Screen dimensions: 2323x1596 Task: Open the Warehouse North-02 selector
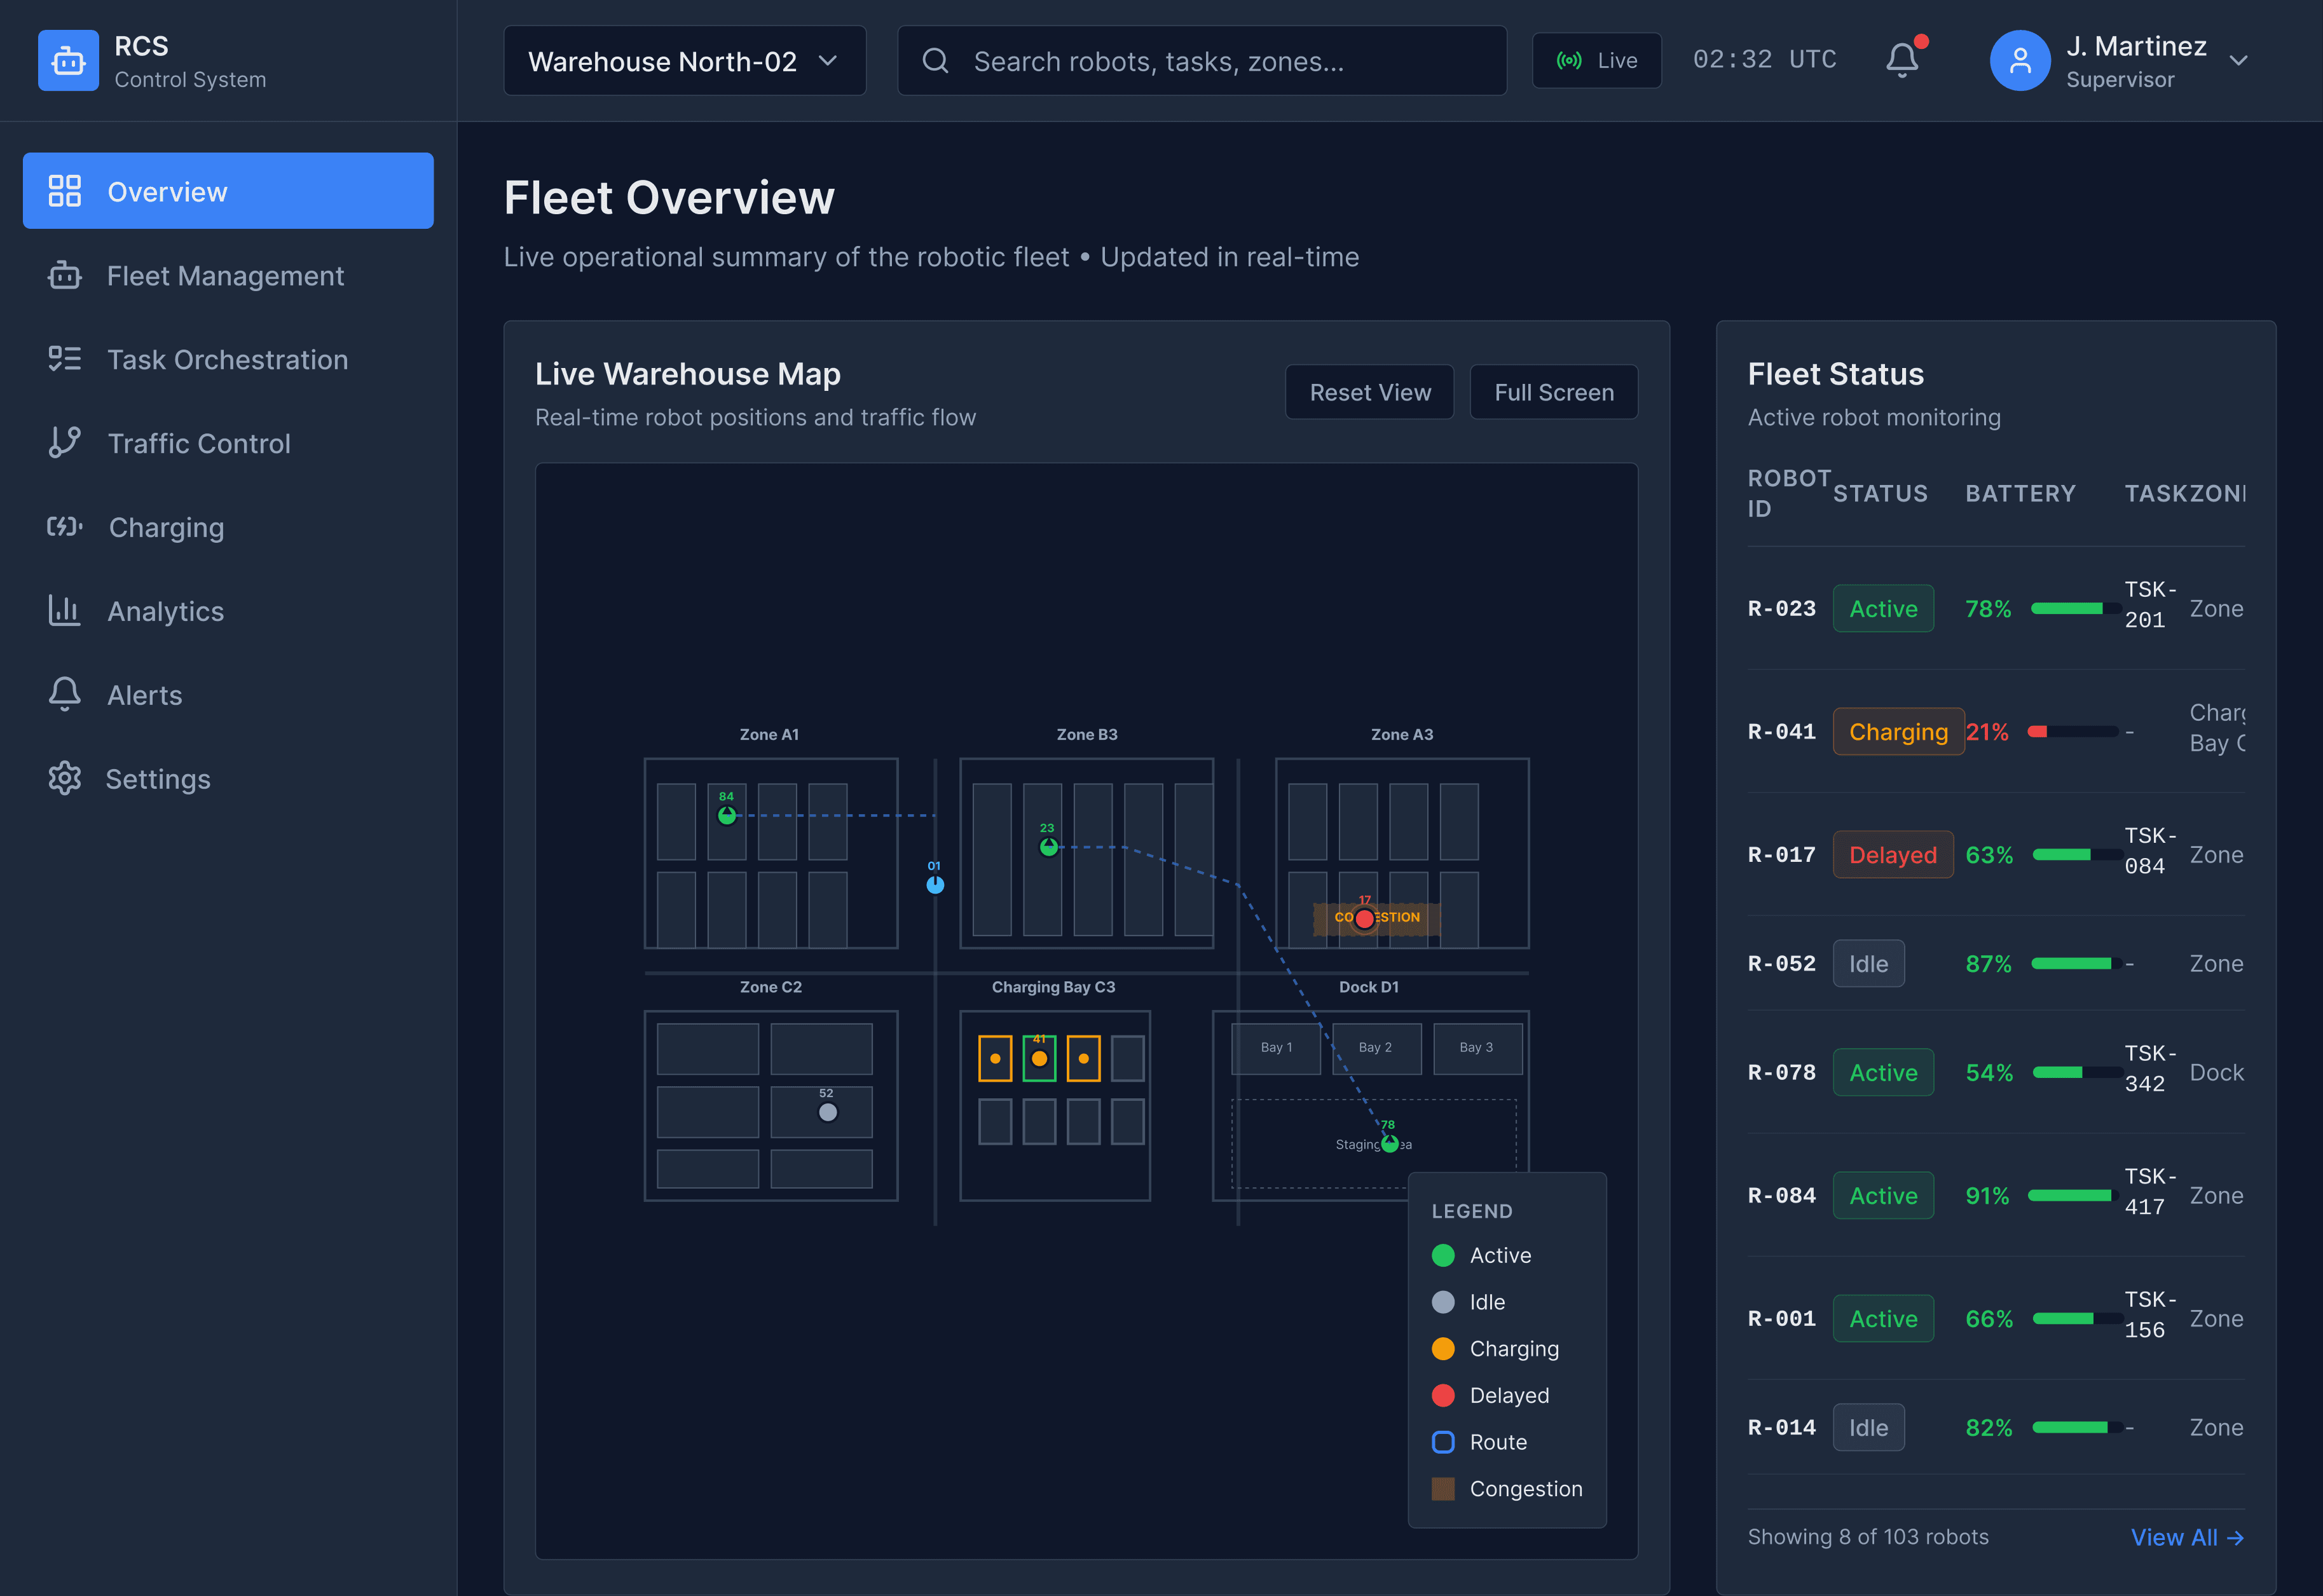click(684, 60)
